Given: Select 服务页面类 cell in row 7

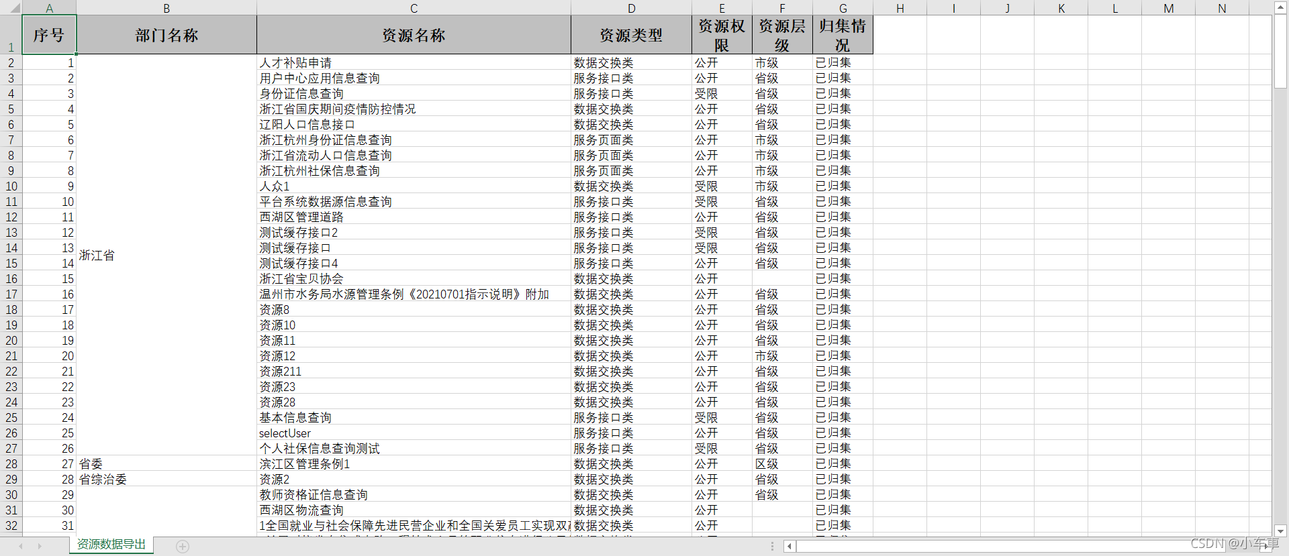Looking at the screenshot, I should pyautogui.click(x=631, y=140).
